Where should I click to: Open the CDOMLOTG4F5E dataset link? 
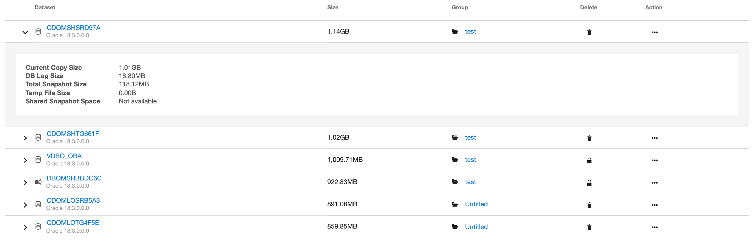pyautogui.click(x=73, y=223)
